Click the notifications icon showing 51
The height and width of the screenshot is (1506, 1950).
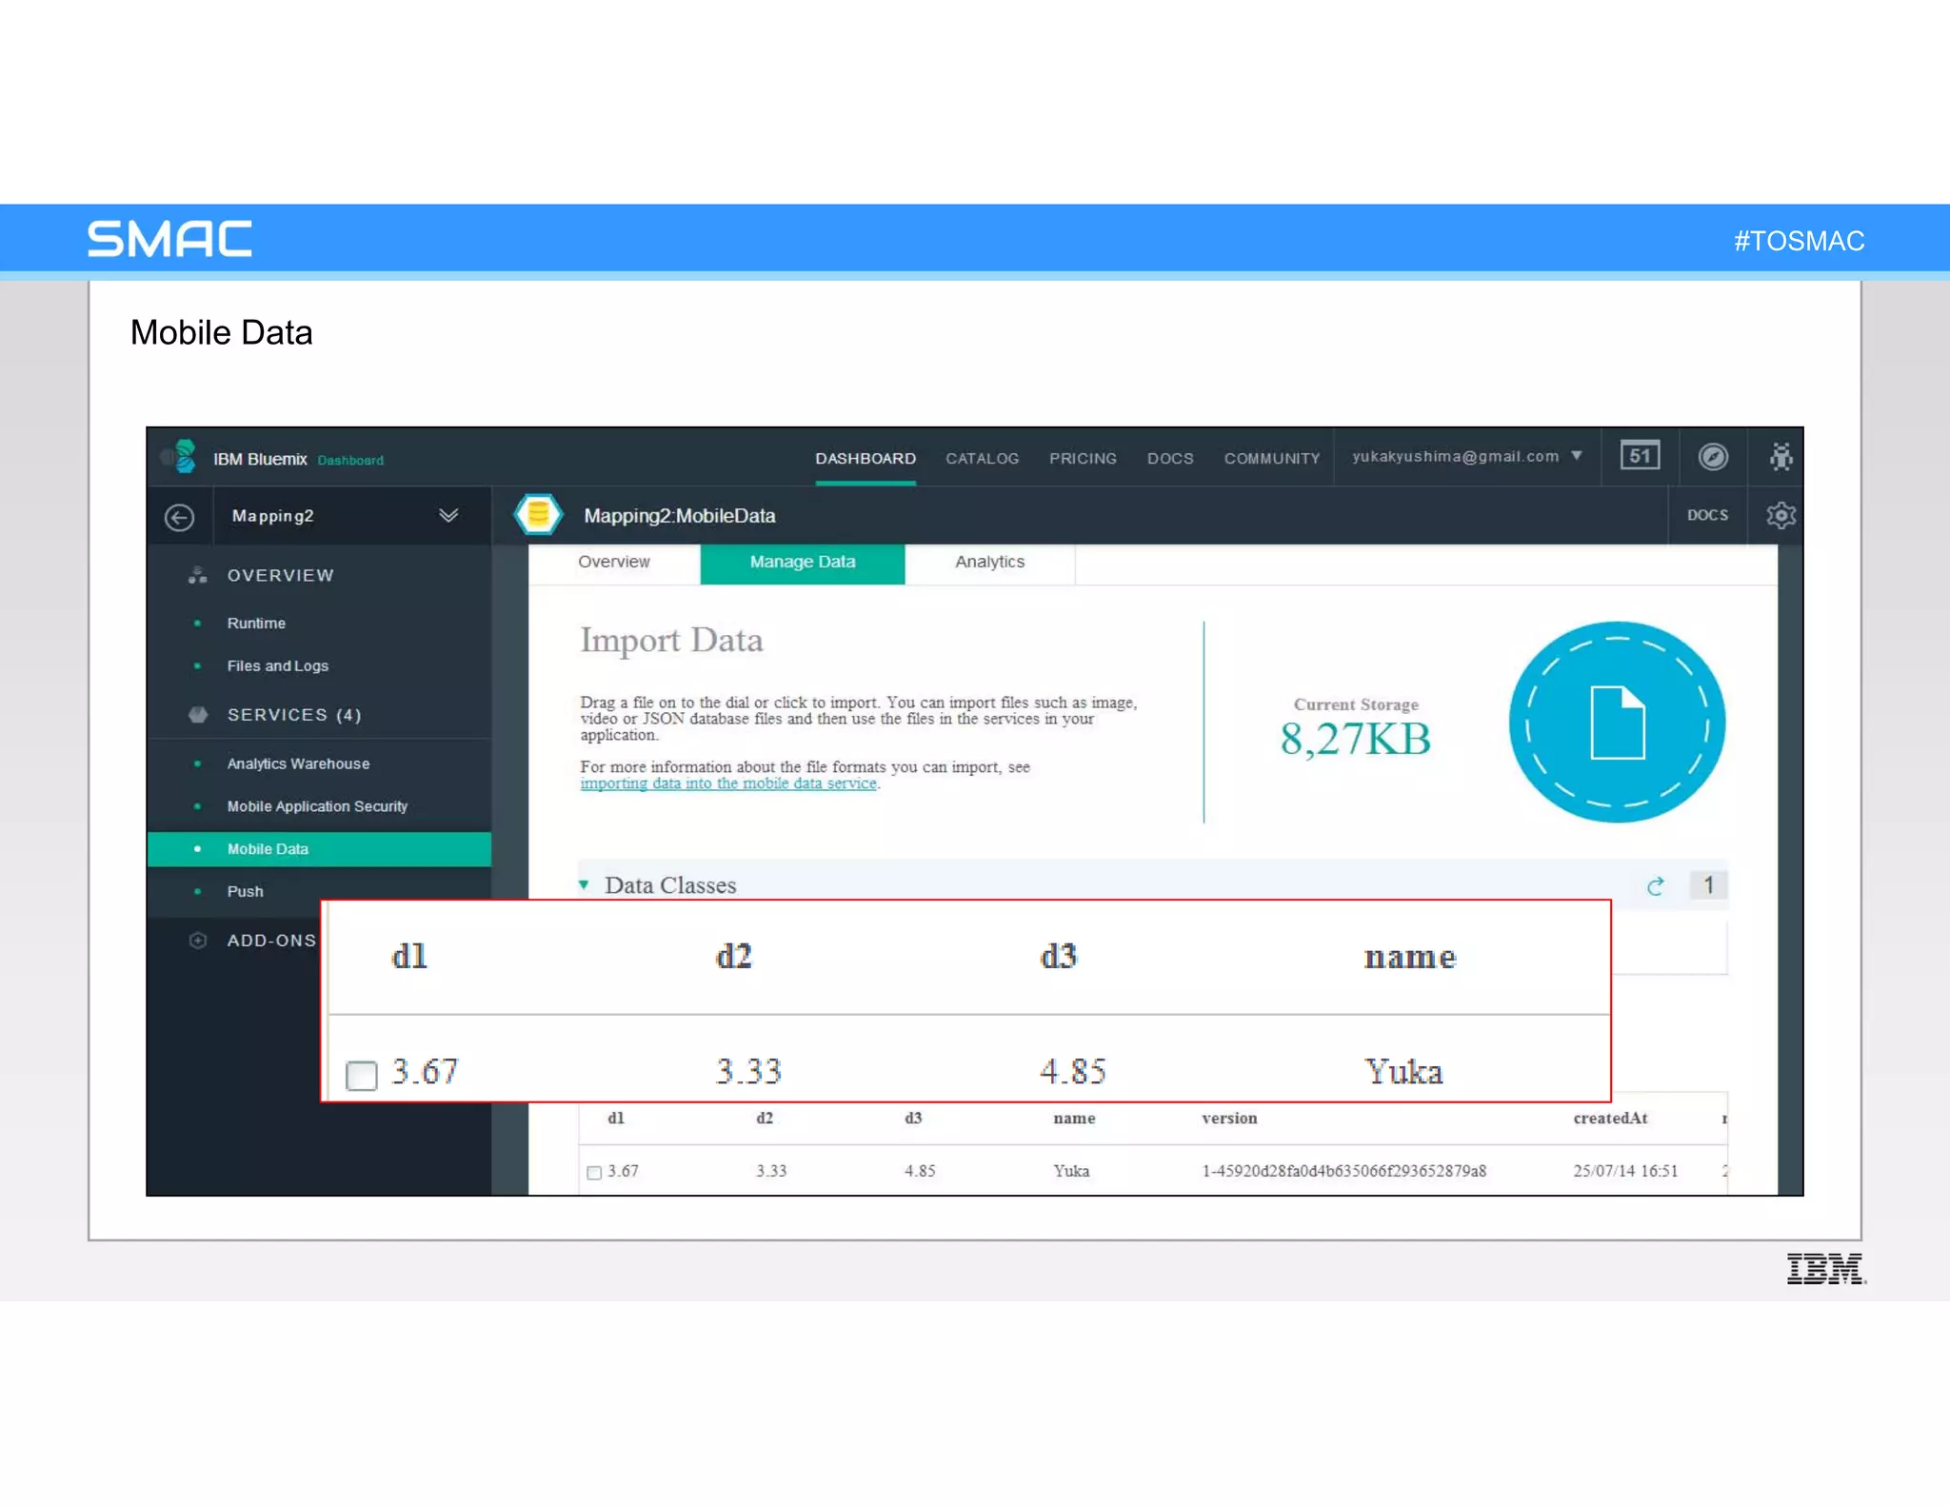click(x=1640, y=456)
